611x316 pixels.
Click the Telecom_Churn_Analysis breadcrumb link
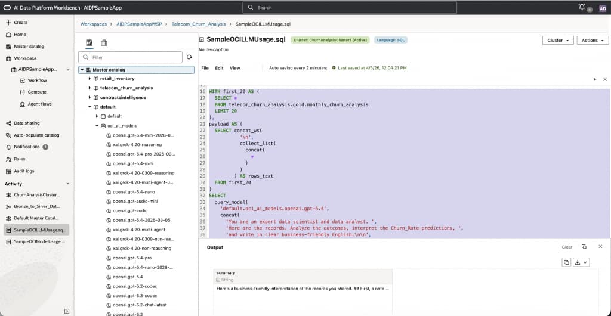coord(199,24)
